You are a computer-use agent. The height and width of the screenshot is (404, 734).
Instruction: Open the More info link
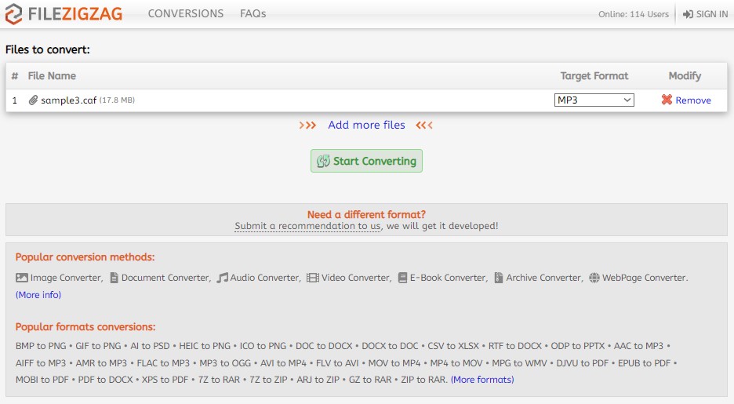pos(38,295)
